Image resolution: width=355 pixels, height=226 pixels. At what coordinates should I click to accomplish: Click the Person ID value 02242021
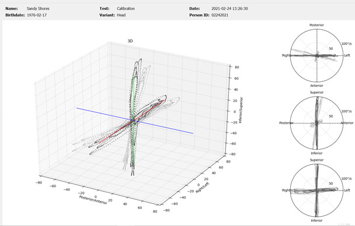220,15
